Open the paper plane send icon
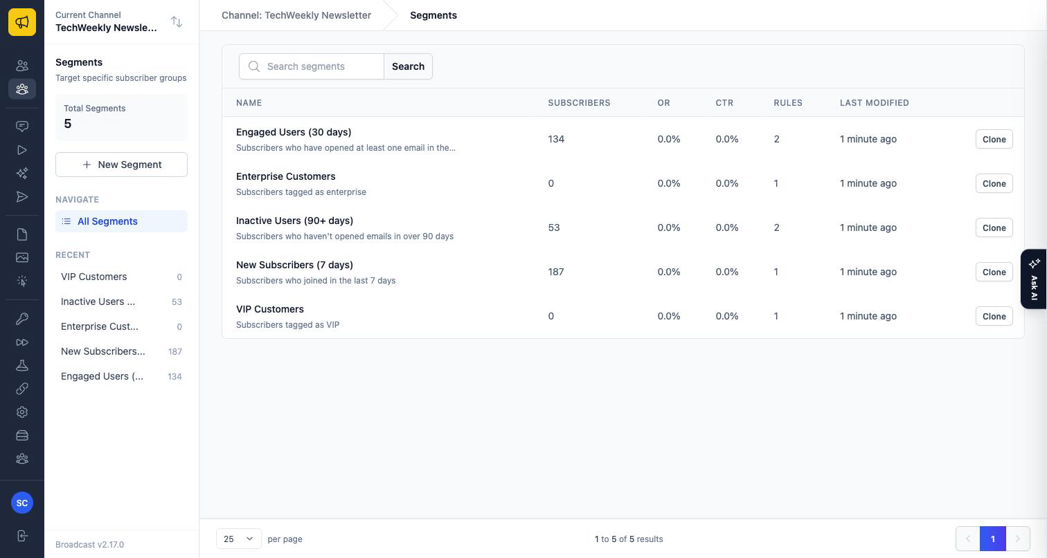This screenshot has width=1047, height=558. (22, 197)
